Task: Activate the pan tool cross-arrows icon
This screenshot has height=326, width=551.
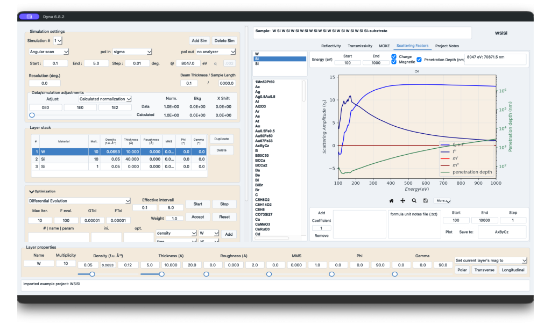Action: click(x=402, y=201)
